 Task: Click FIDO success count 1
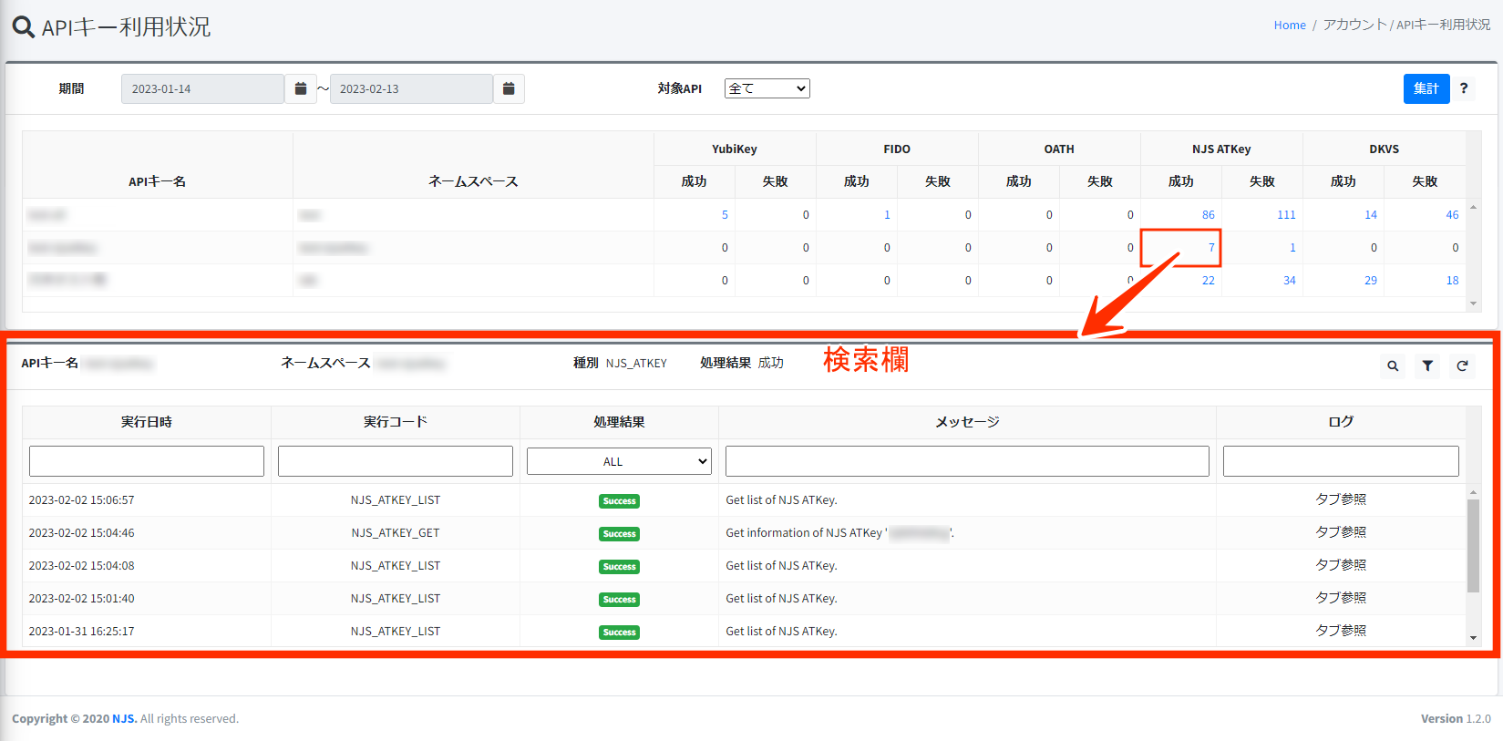coord(887,215)
